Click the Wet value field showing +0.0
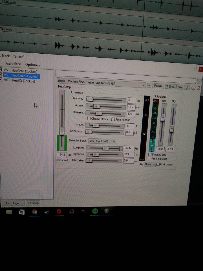203x271 pixels. click(160, 149)
